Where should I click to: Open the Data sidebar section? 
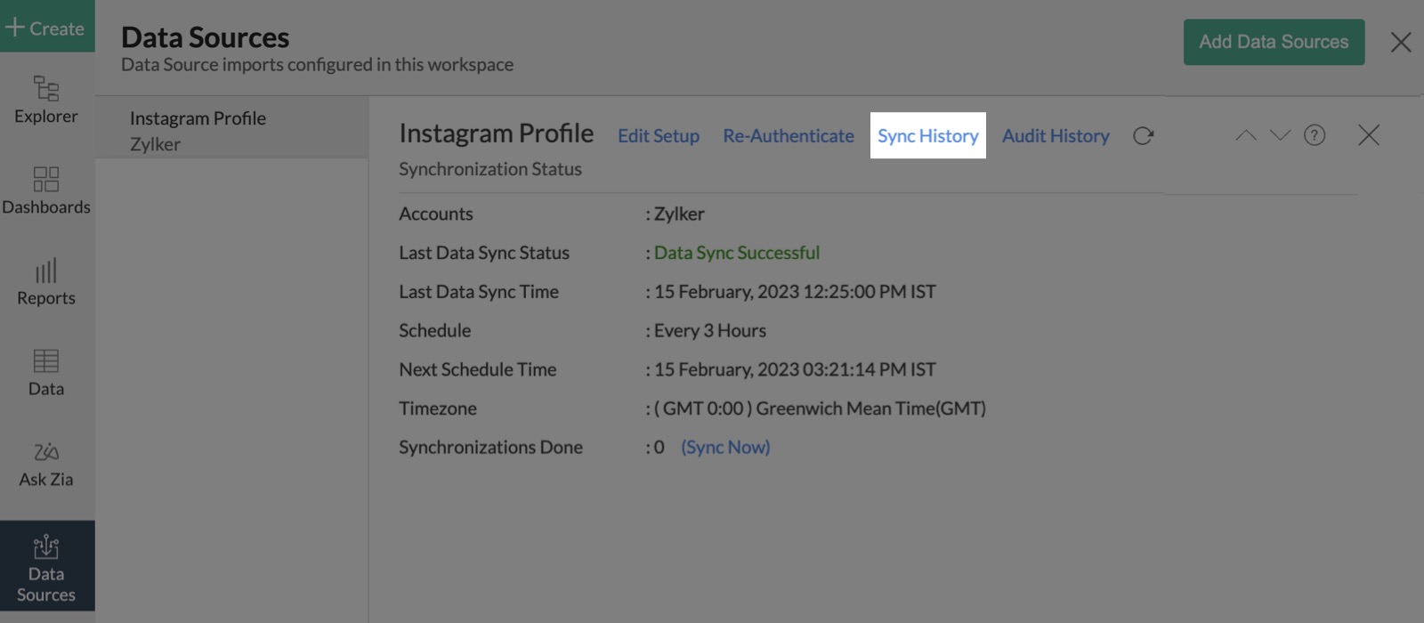coord(46,372)
